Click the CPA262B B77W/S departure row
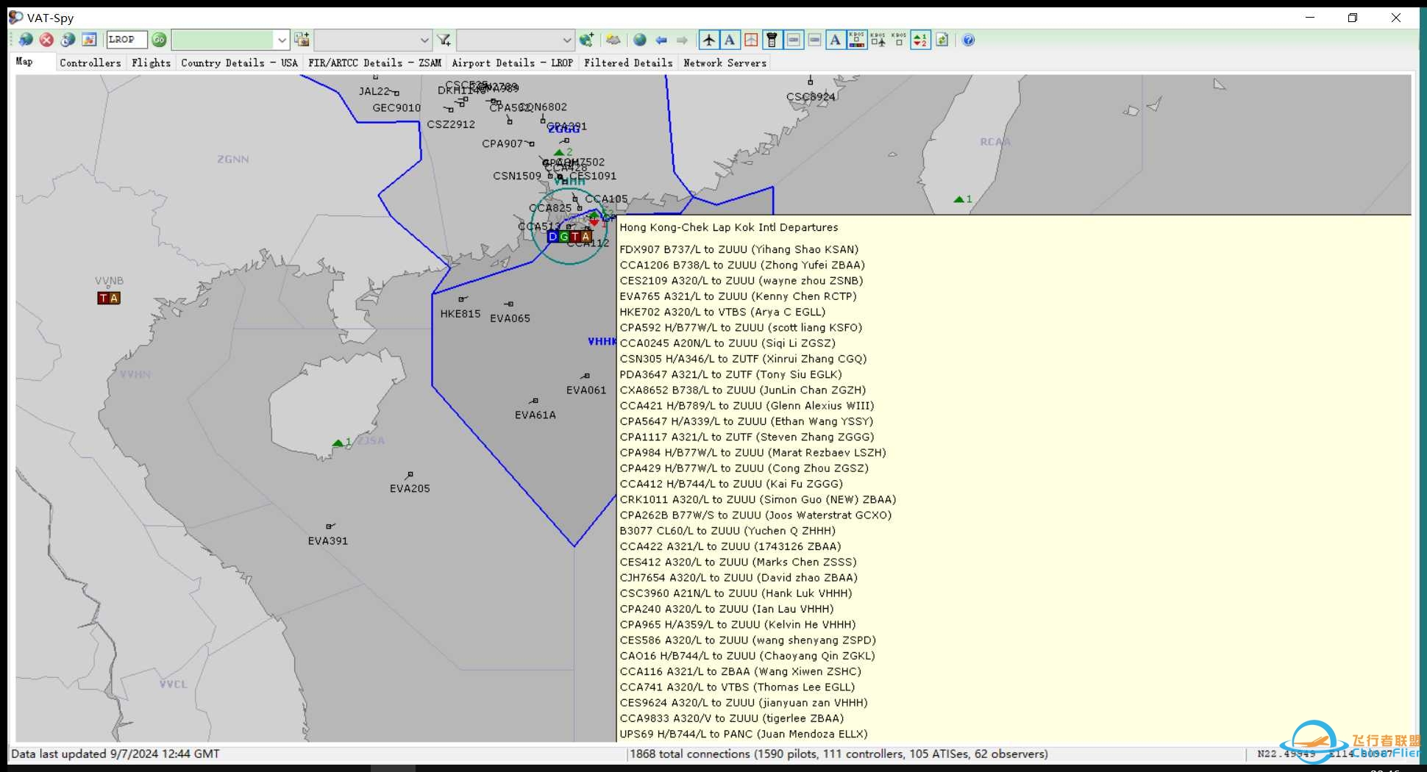This screenshot has height=772, width=1427. point(755,515)
